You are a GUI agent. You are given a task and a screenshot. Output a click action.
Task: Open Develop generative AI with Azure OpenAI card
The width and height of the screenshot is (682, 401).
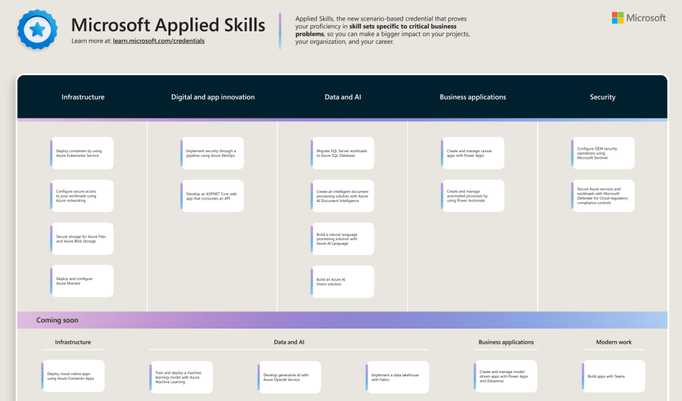point(288,377)
